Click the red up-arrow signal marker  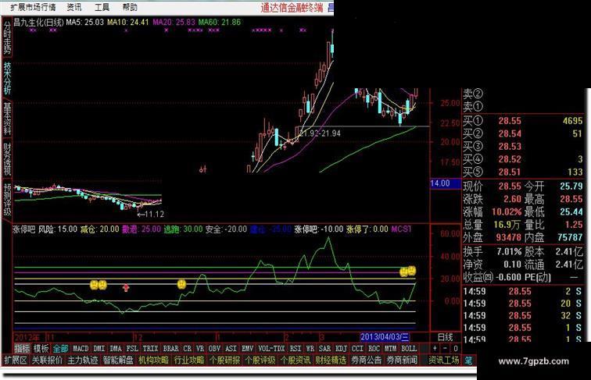[126, 288]
